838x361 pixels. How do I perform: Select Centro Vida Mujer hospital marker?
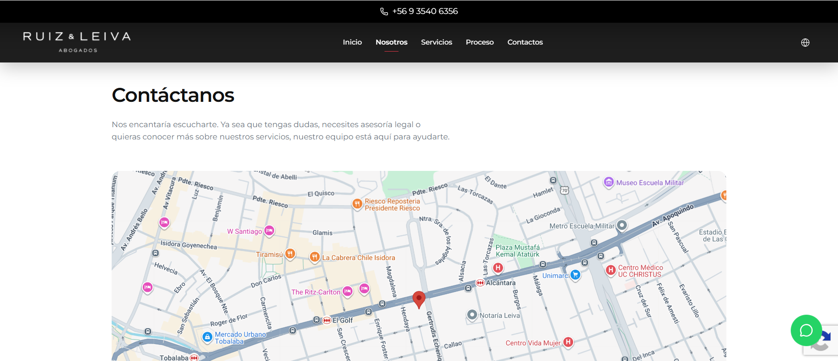(x=568, y=342)
